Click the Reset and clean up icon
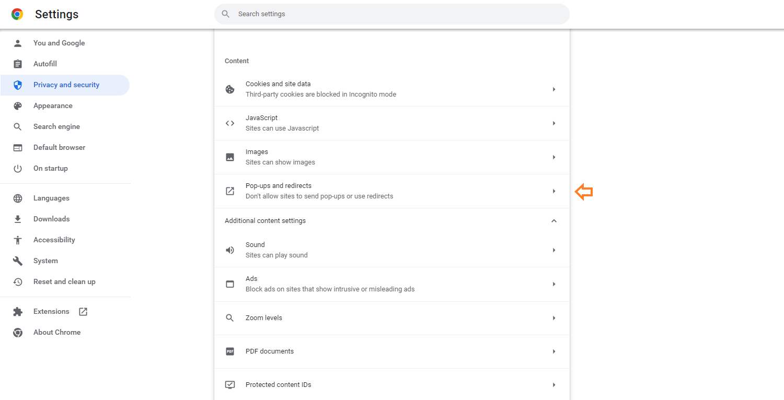This screenshot has height=400, width=784. (x=18, y=282)
